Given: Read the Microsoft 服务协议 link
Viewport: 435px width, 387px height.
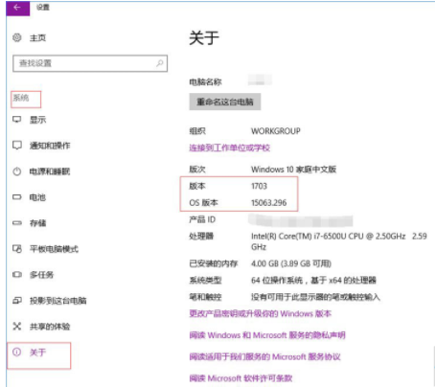Looking at the screenshot, I should click(264, 356).
